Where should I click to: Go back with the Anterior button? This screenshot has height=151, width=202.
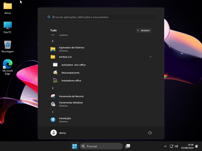coord(144,30)
